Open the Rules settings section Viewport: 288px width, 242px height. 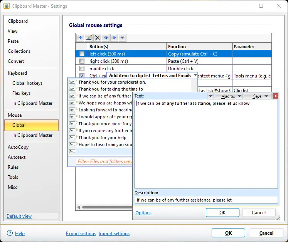pos(13,167)
